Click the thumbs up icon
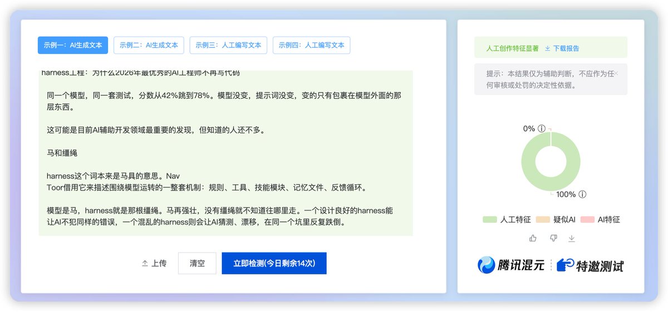668x312 pixels. [533, 238]
